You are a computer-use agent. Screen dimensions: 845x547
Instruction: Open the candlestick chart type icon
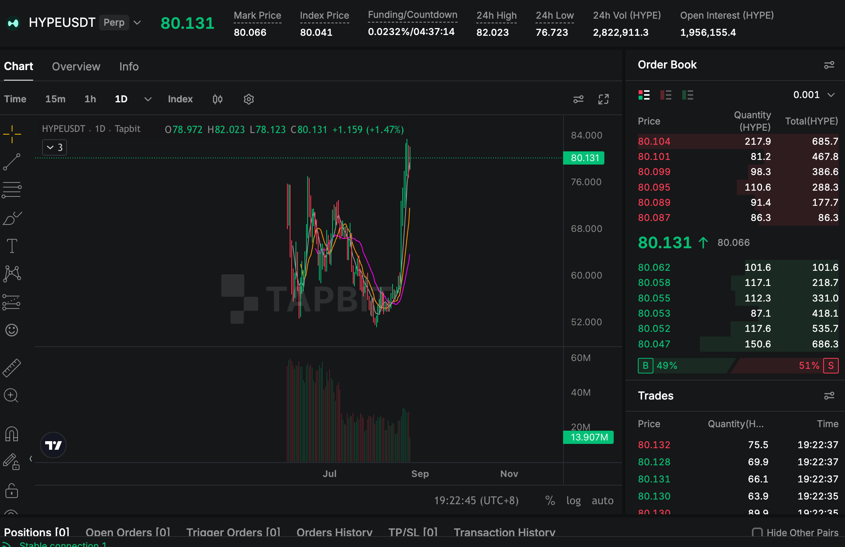pos(218,99)
